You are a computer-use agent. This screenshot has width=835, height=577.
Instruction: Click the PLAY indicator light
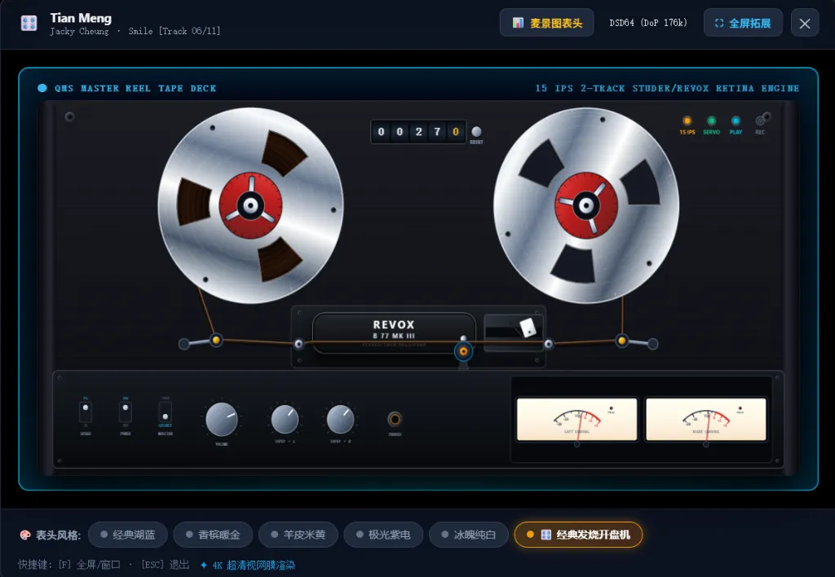coord(736,121)
